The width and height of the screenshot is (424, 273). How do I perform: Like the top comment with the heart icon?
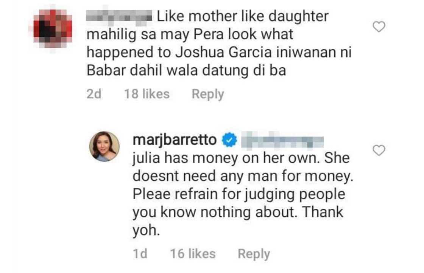point(379,26)
